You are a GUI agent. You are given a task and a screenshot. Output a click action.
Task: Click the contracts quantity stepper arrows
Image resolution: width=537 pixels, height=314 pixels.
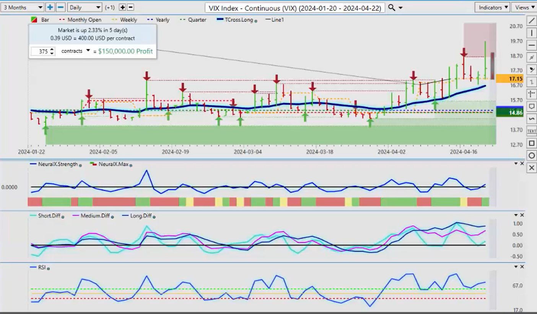52,51
